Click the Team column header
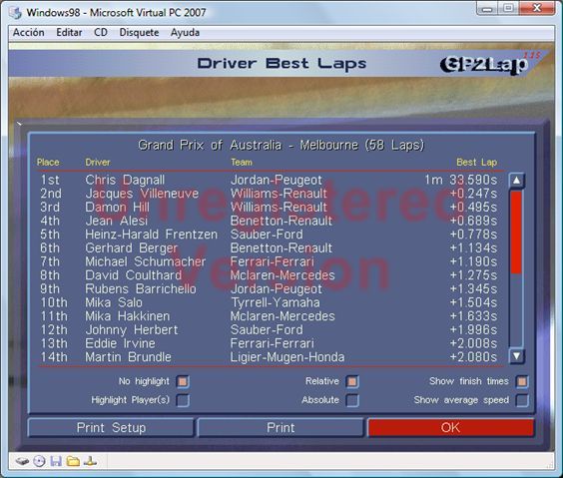The image size is (563, 478). tap(242, 163)
